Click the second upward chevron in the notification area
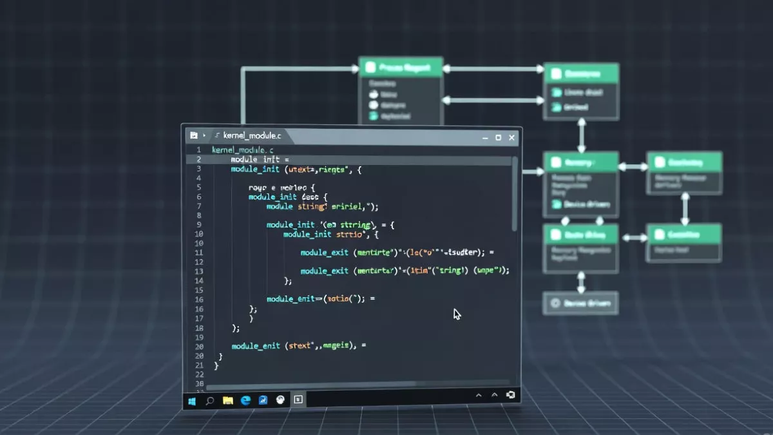The height and width of the screenshot is (435, 773). 493,393
